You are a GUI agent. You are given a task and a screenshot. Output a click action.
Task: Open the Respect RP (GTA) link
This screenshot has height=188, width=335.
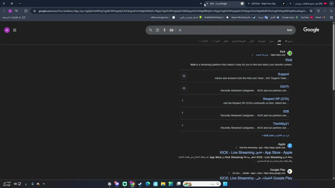click(x=276, y=99)
